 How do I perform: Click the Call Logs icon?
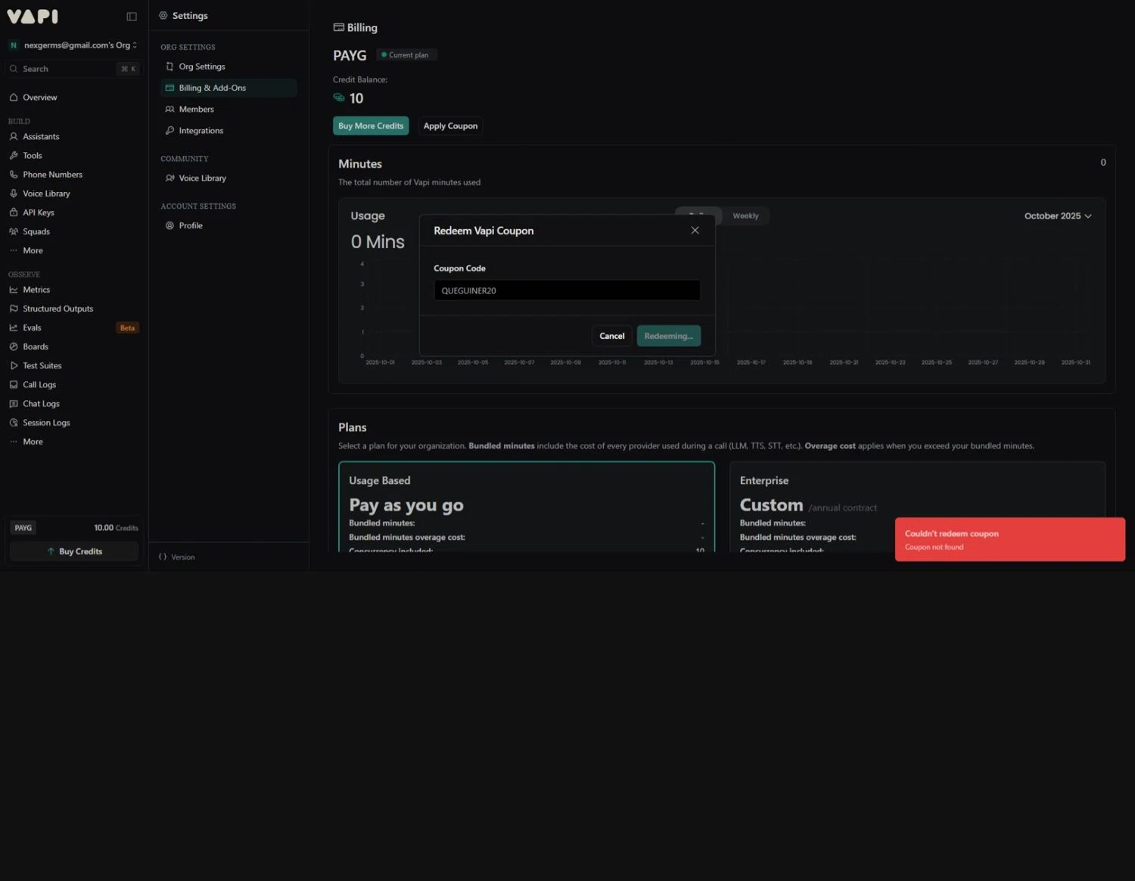[14, 385]
